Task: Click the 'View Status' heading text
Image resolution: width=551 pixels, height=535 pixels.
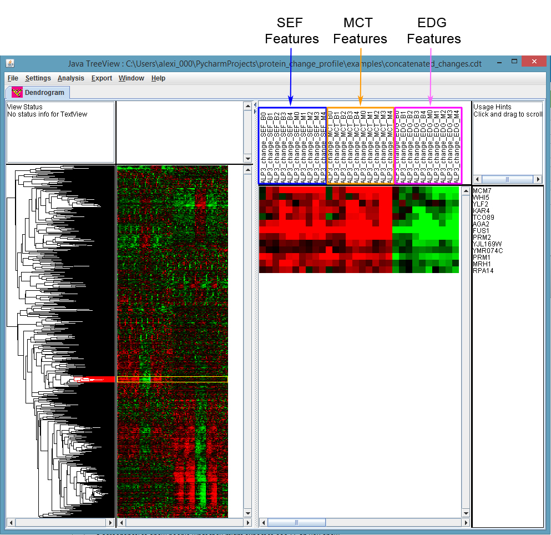Action: click(24, 107)
